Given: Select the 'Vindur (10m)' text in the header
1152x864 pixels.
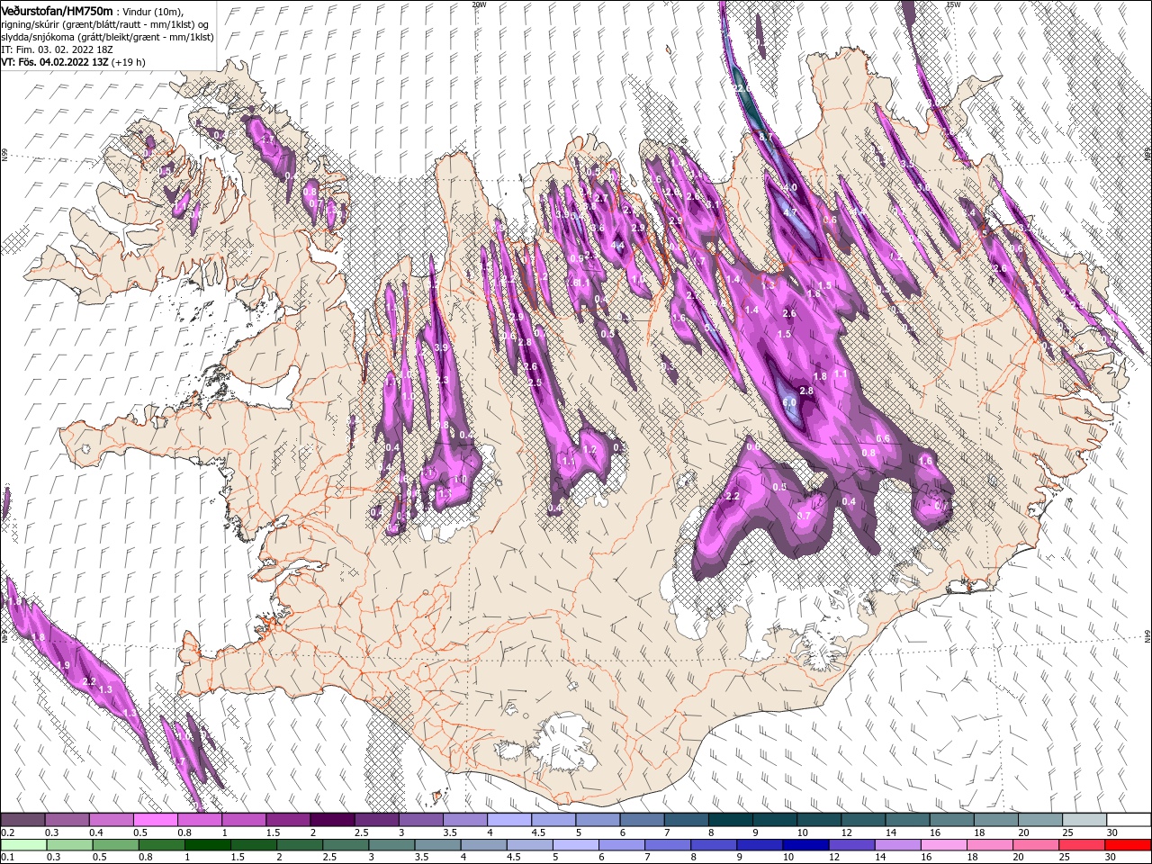Looking at the screenshot, I should [153, 11].
